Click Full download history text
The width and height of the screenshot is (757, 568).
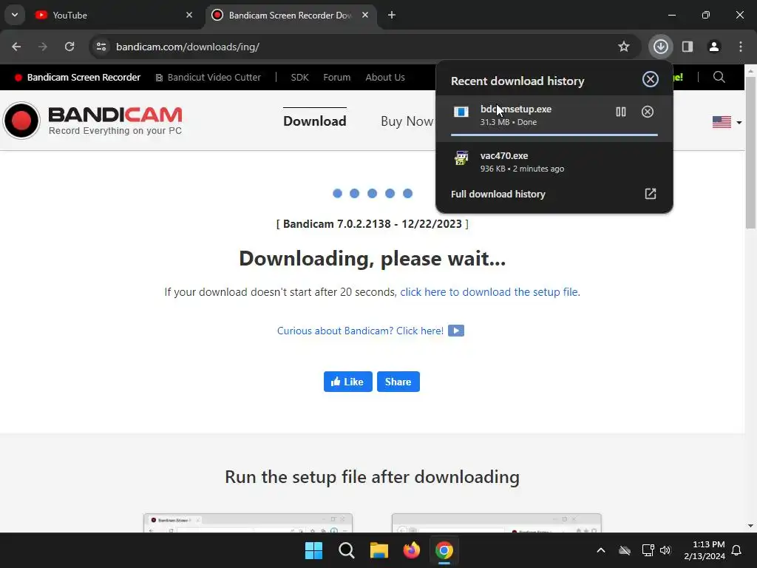(x=498, y=195)
